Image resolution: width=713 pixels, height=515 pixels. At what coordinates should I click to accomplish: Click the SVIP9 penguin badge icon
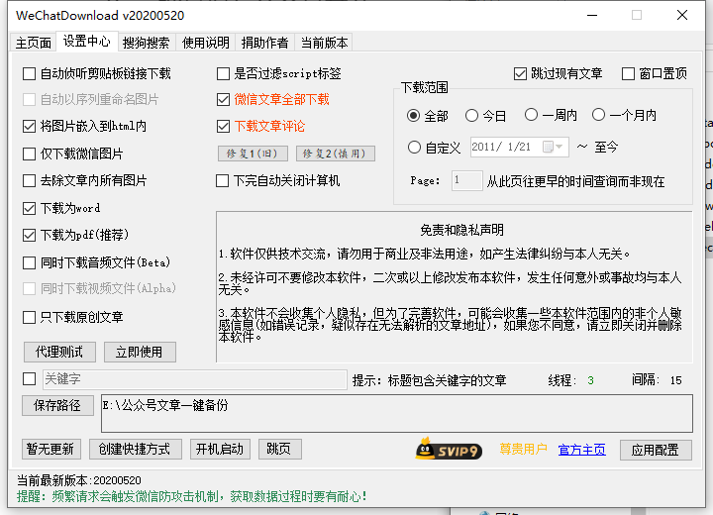pyautogui.click(x=449, y=449)
